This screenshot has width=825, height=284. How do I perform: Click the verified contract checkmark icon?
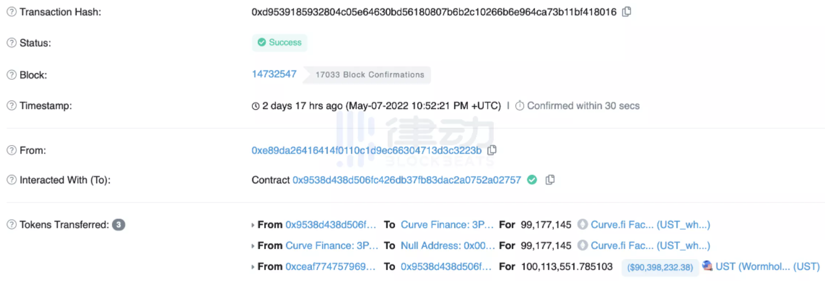(x=532, y=180)
